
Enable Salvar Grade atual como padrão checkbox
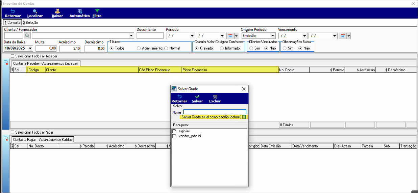pyautogui.click(x=244, y=117)
